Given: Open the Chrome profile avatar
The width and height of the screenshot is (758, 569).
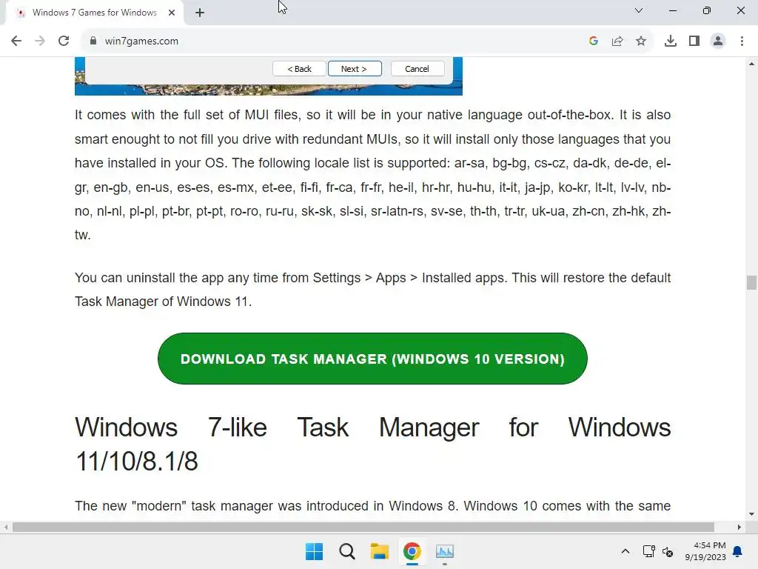Looking at the screenshot, I should click(718, 41).
